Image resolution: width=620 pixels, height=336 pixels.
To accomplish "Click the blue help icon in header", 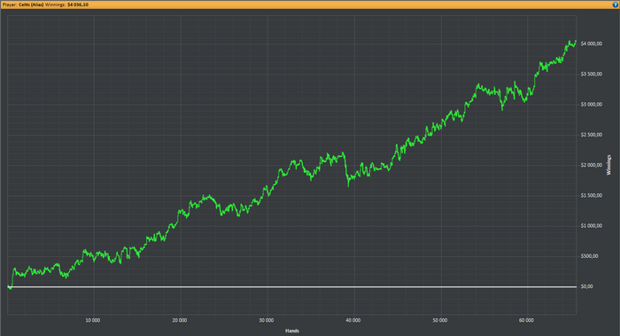I will (x=616, y=4).
